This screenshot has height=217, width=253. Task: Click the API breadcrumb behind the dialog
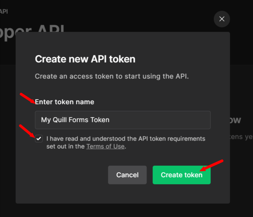coord(4,12)
